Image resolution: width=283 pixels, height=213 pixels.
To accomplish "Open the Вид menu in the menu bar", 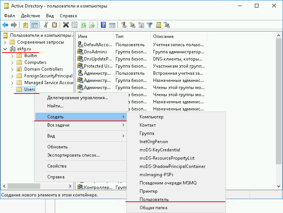I will [50, 16].
